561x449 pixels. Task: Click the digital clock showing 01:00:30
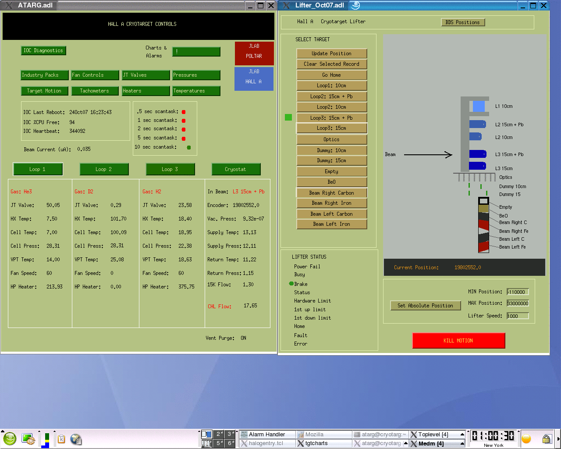[493, 436]
